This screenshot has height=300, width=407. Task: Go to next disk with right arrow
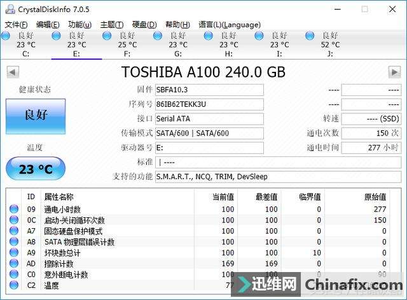pyautogui.click(x=394, y=72)
